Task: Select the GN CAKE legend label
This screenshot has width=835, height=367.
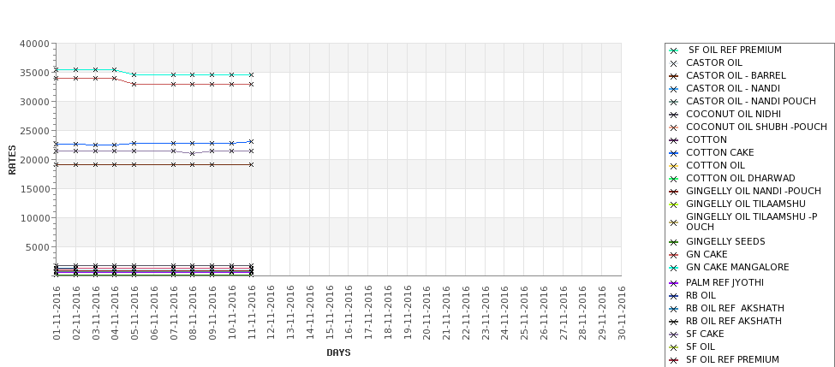Action: [x=707, y=254]
